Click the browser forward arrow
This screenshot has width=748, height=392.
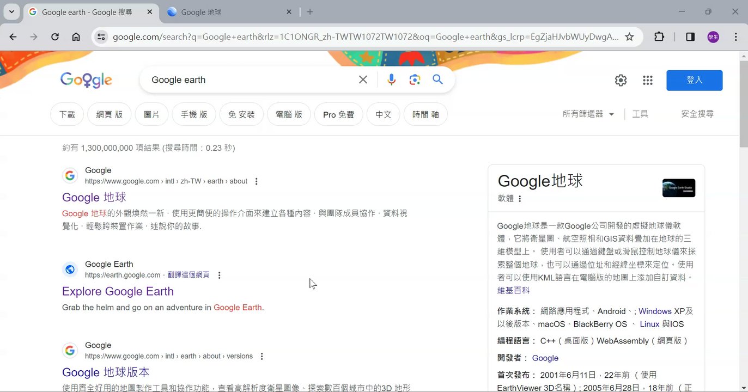tap(34, 37)
